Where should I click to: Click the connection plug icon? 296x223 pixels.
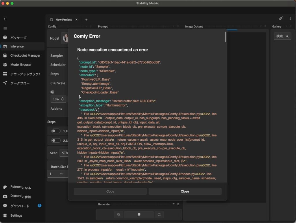(x=281, y=18)
